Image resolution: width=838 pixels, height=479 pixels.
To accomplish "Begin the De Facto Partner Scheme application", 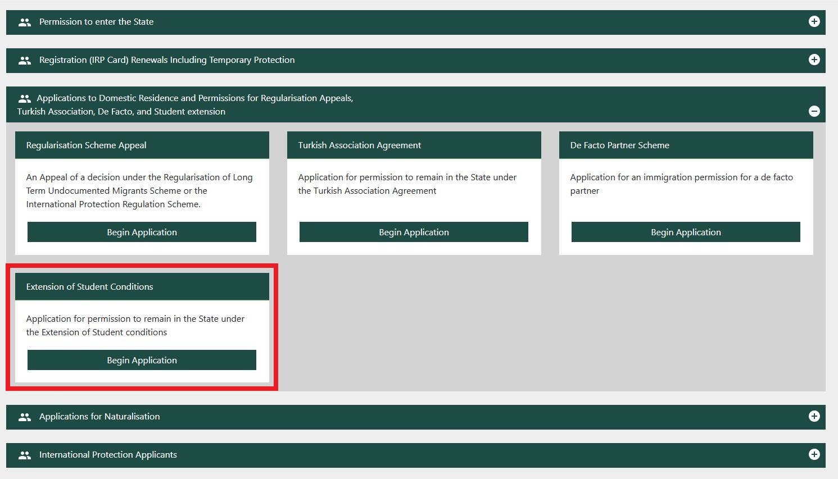I will 686,232.
